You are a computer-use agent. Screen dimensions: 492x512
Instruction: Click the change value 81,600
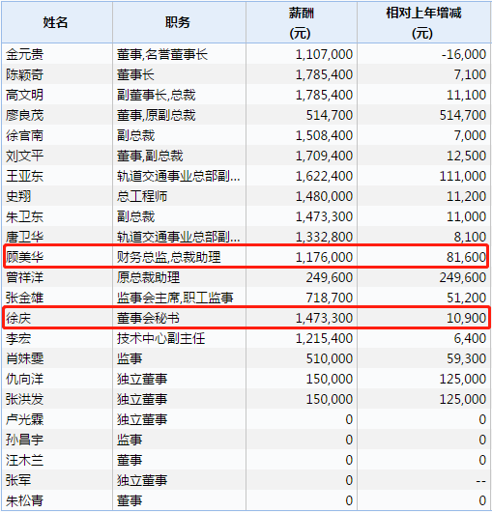(x=466, y=257)
